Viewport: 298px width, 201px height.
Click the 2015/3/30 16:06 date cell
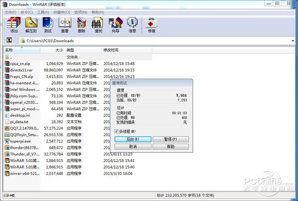118,174
